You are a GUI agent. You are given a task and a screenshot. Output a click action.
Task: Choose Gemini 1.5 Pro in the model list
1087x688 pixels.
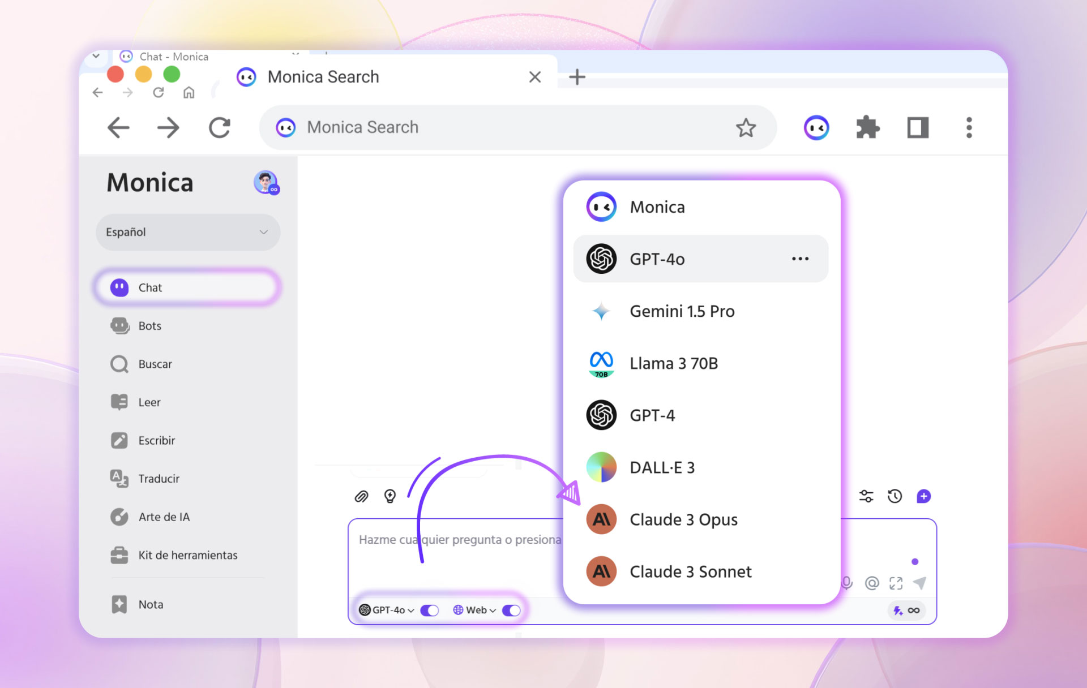[x=682, y=311]
